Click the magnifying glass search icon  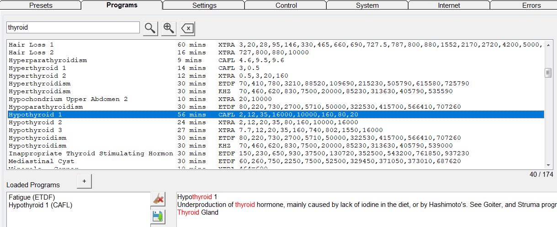click(x=150, y=28)
